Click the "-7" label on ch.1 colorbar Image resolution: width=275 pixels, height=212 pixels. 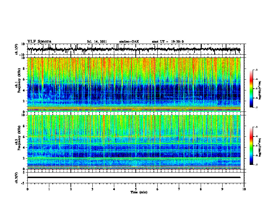tap(256, 107)
